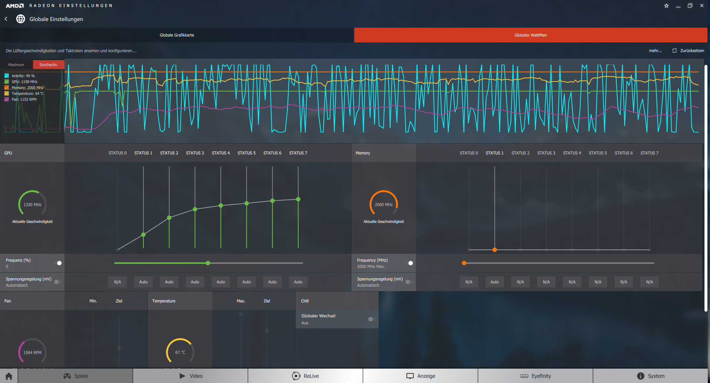Click the GPU Status 4 voltage Auto button
The width and height of the screenshot is (710, 383).
pyautogui.click(x=221, y=282)
